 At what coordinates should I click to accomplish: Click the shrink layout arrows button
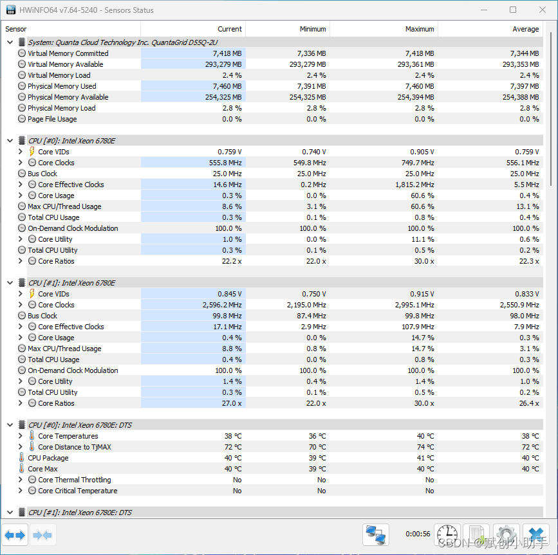tap(42, 534)
